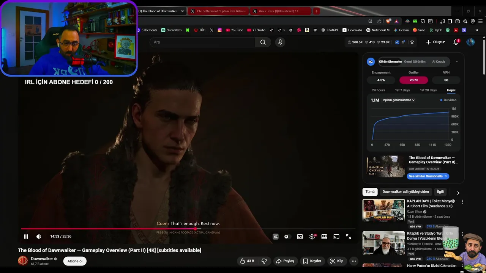Open the Oluştur create menu
The width and height of the screenshot is (486, 273).
click(x=435, y=42)
